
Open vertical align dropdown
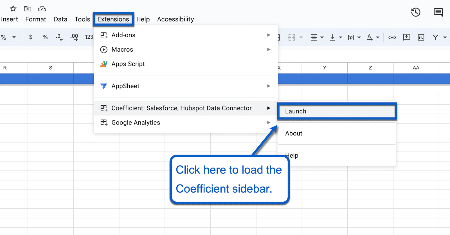[336, 37]
